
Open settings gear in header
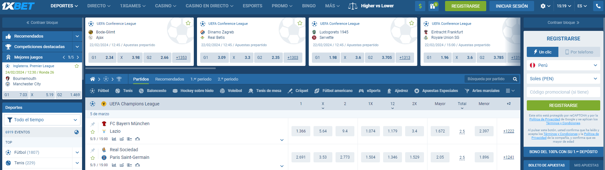[x=543, y=6]
